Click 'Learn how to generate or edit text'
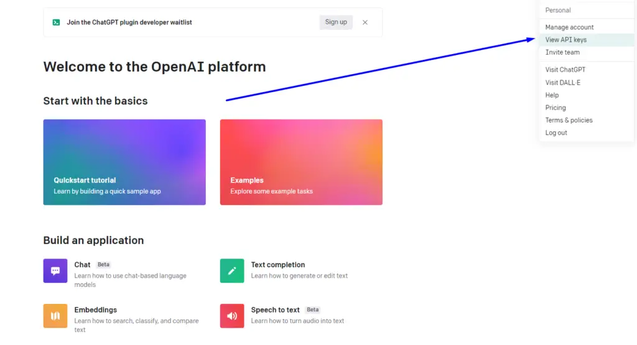Screen dimensions: 637x345 pyautogui.click(x=299, y=276)
